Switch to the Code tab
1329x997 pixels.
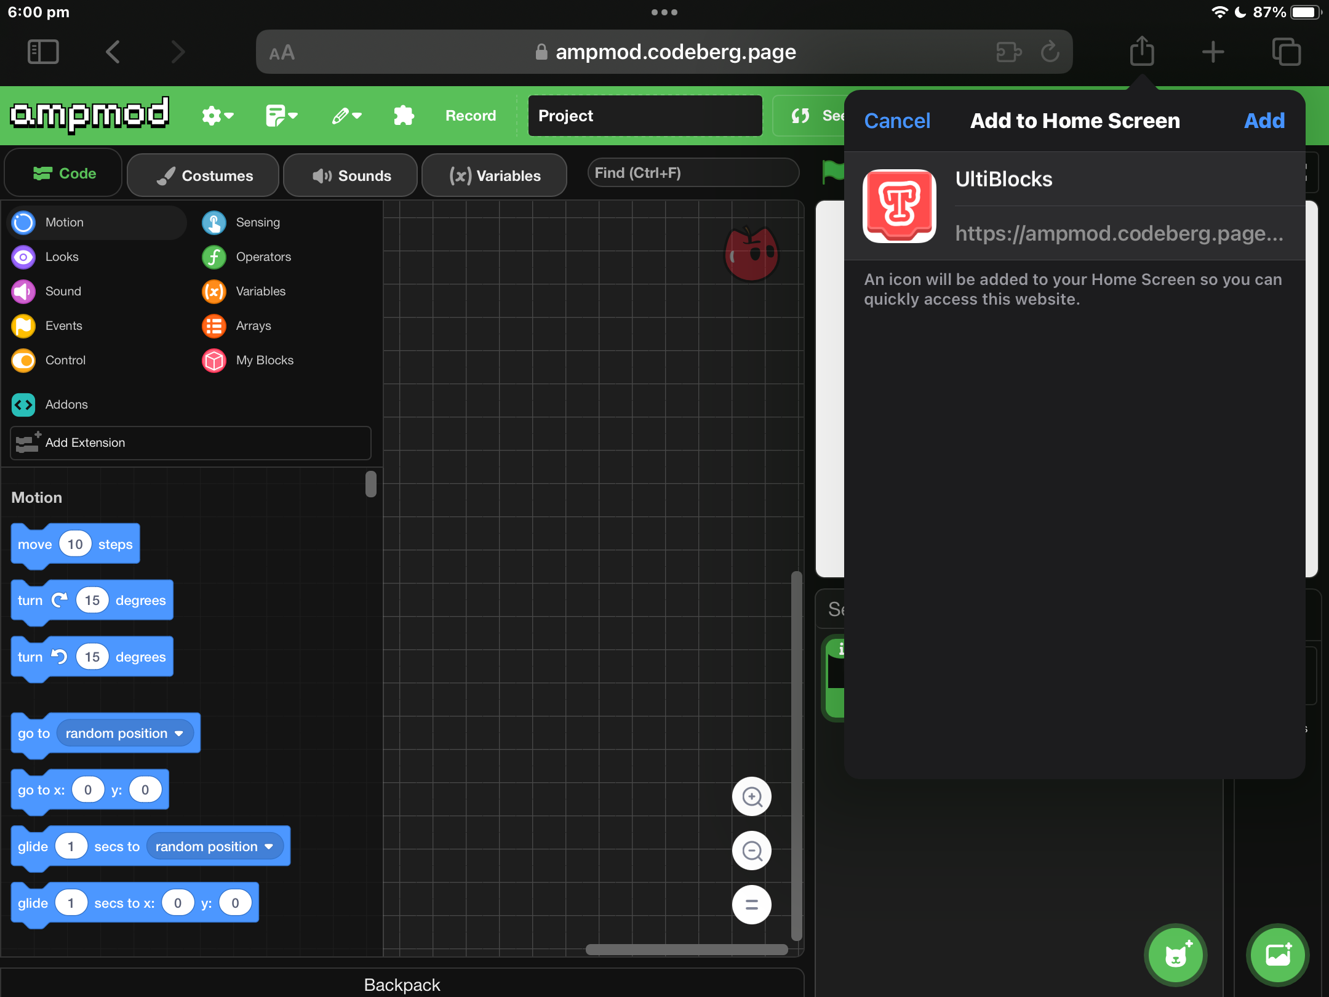[63, 174]
